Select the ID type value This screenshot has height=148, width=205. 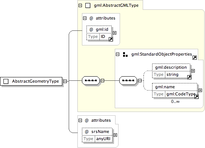coord(103,36)
